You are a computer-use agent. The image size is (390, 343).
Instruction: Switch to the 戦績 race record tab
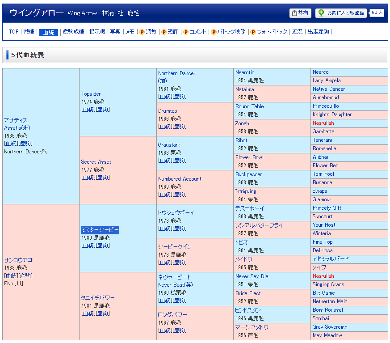(x=29, y=32)
